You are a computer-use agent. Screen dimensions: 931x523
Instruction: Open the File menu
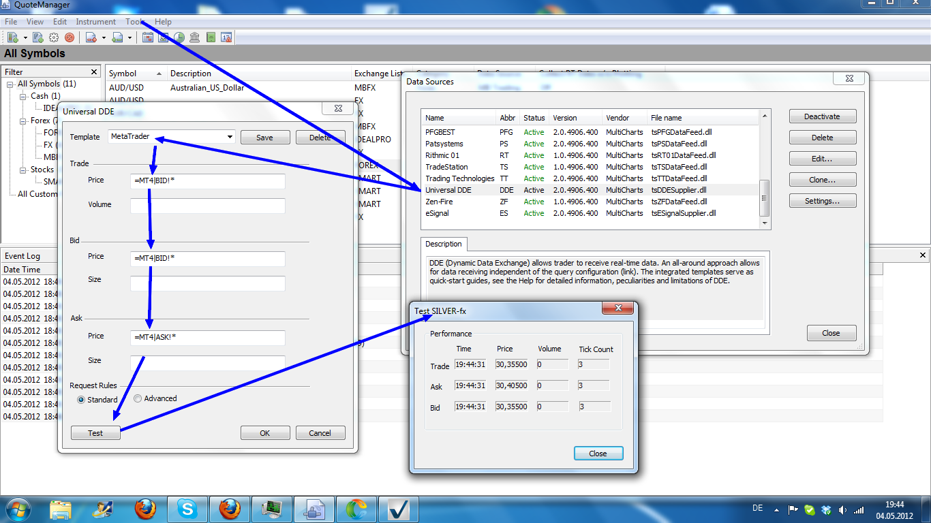11,22
